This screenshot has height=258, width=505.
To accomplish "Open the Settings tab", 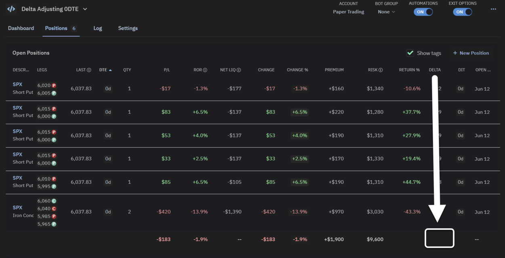I will (x=128, y=28).
